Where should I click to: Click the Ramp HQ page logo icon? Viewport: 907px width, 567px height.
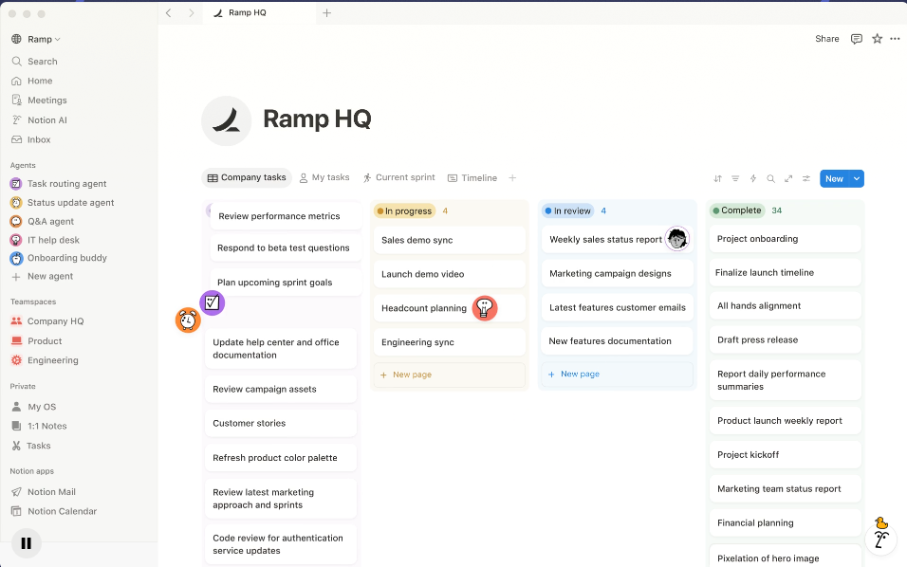(226, 120)
